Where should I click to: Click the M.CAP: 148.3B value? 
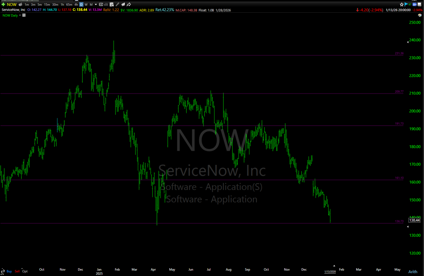[x=187, y=10]
